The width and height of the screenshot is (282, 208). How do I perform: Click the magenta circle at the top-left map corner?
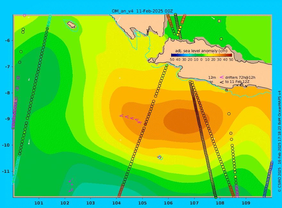tap(25, 15)
